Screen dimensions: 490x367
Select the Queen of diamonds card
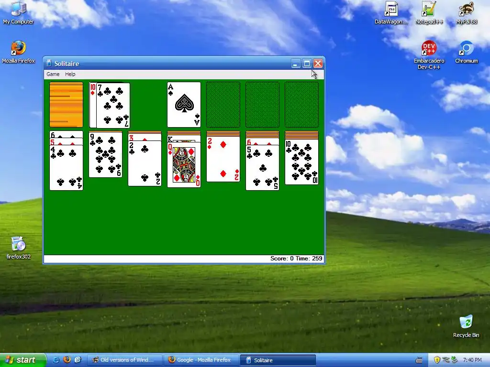184,165
